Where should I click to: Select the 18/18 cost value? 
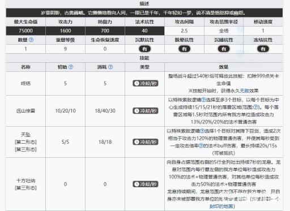tap(105, 142)
